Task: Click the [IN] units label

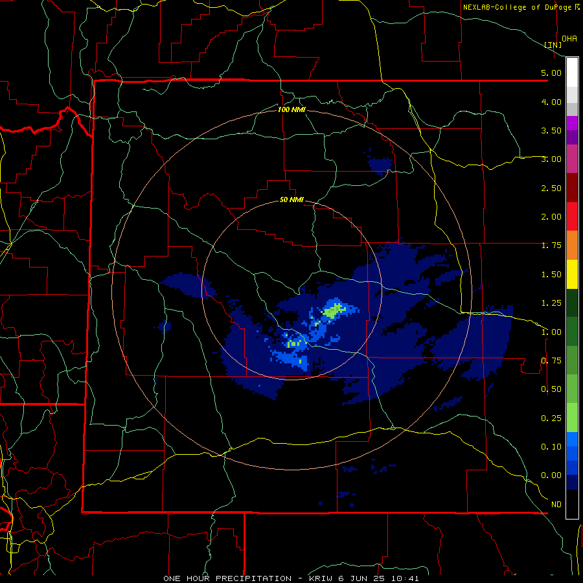Action: 553,45
